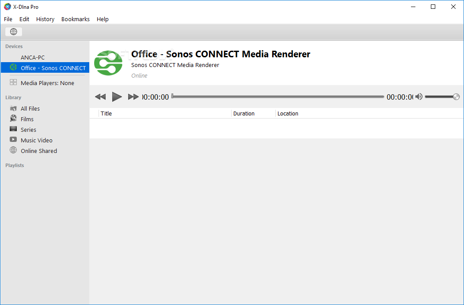Minimize the X-Dlna Pro window
Screen dimensions: 464x305
pos(413,7)
